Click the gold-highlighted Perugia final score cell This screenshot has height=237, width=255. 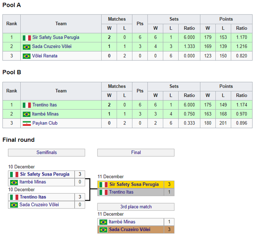click(x=169, y=184)
